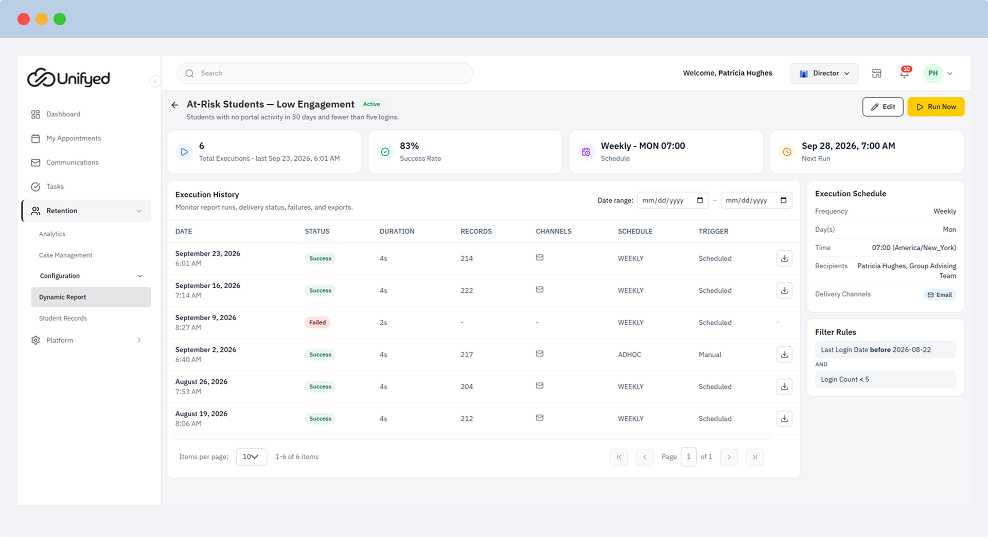988x537 pixels.
Task: Click the Edit button
Action: [883, 107]
